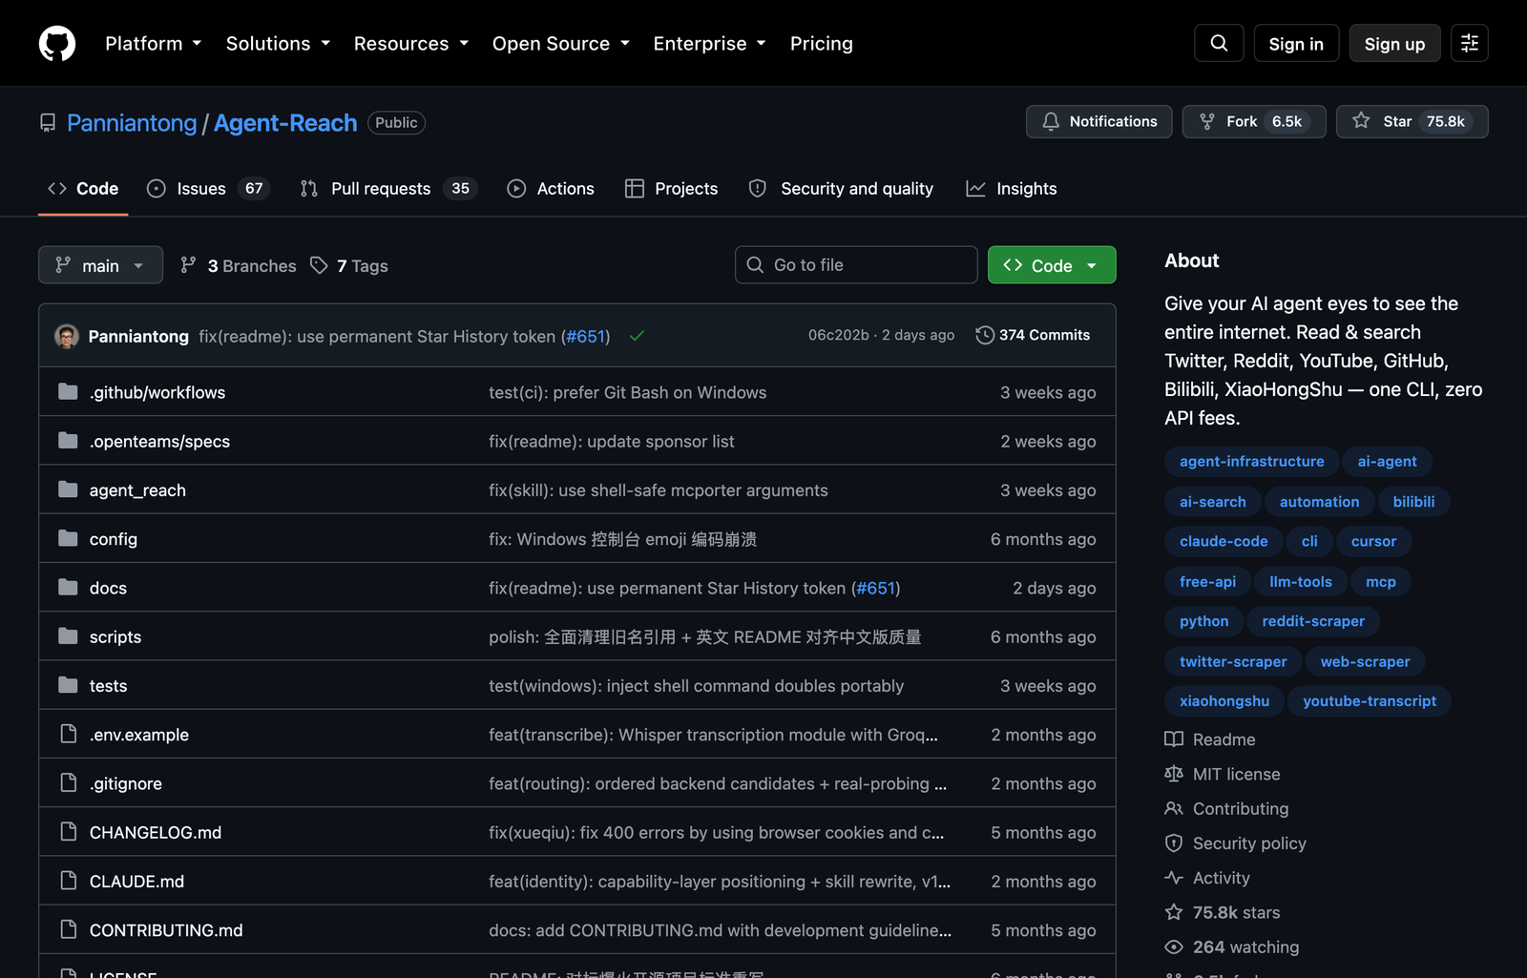
Task: Click the Sign up button
Action: coord(1394,44)
